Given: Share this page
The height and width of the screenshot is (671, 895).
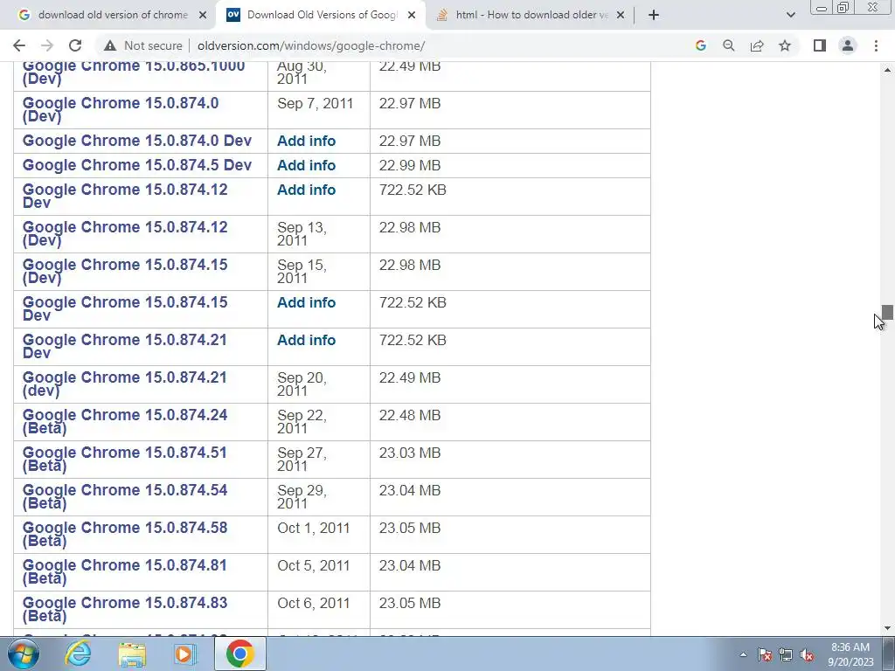Looking at the screenshot, I should pyautogui.click(x=757, y=45).
